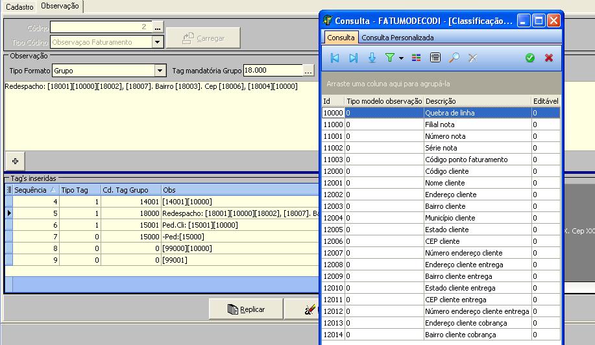Expand the Tipo Código dropdown
Viewport: 595px width, 345px height.
[158, 42]
